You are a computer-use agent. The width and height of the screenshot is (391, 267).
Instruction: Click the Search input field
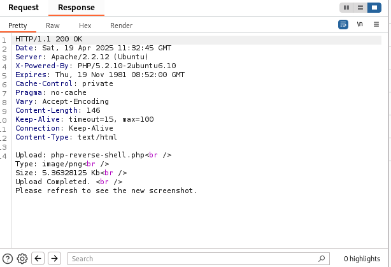(191, 259)
